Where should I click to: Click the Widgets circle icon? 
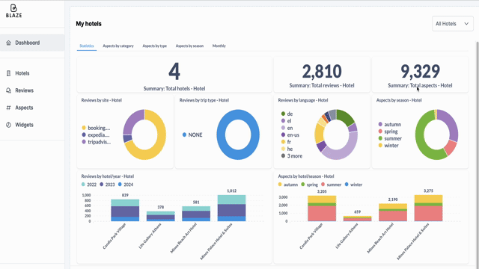(x=8, y=125)
